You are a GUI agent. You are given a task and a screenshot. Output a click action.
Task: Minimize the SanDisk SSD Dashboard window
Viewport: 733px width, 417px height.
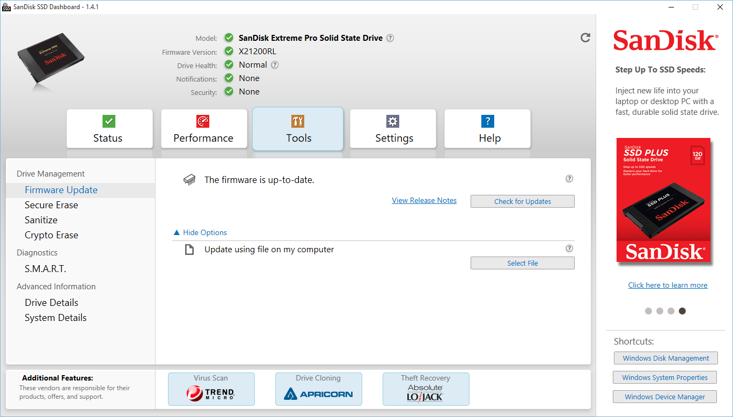click(x=671, y=7)
